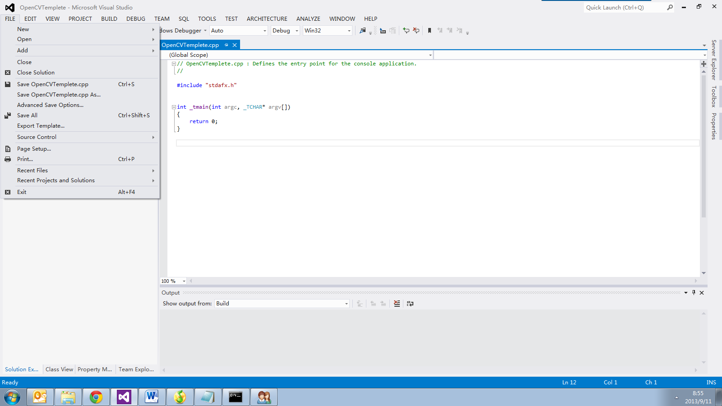Choose Export Template... from File menu
The height and width of the screenshot is (406, 722).
coord(80,126)
